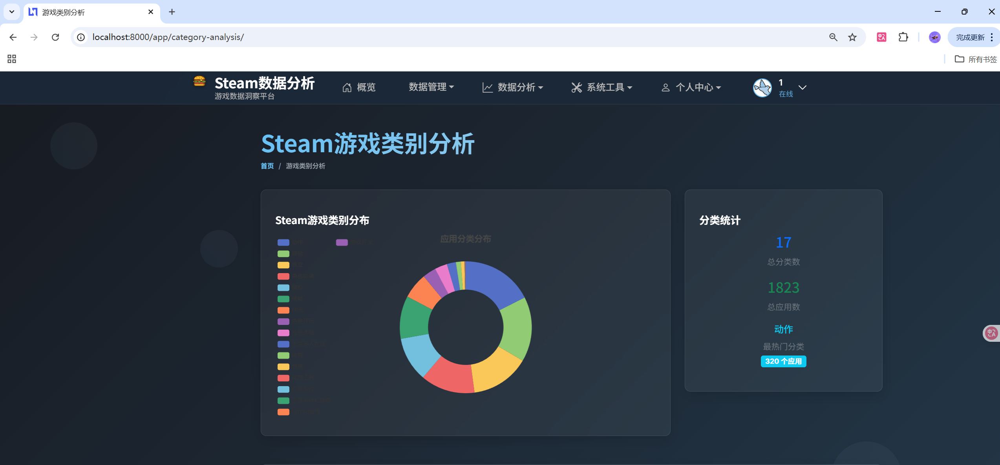Open a new tab with the plus icon
This screenshot has height=465, width=1000.
tap(172, 12)
